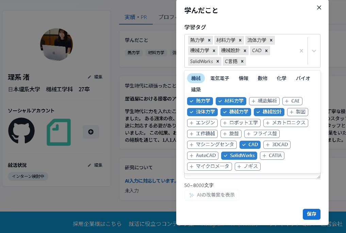Open the GitHub social account
Viewport: 346px width, 233px height.
point(21,130)
